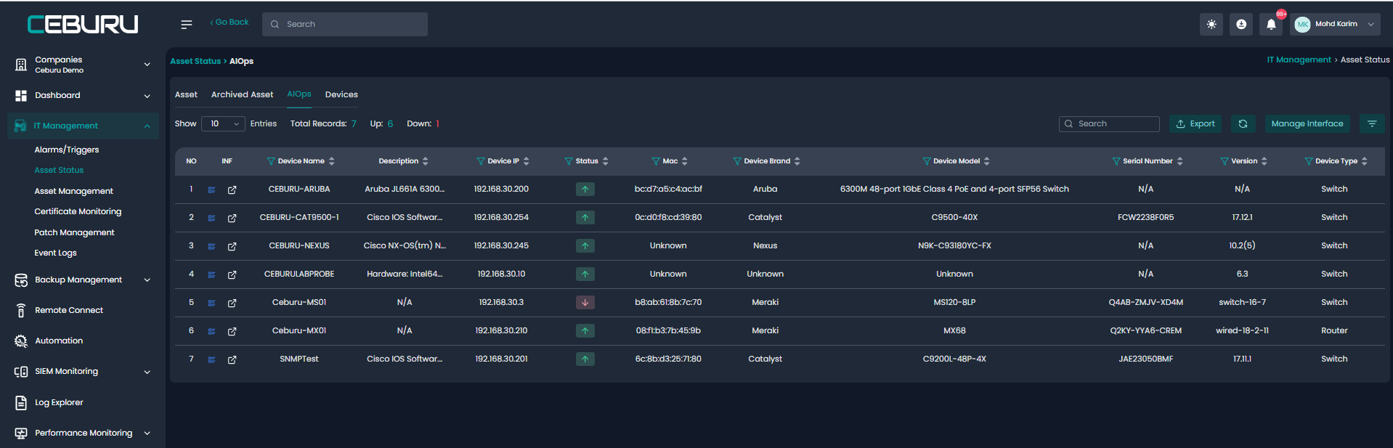Screen dimensions: 1393x448
Task: Toggle the light/dark theme sun icon
Action: (x=1211, y=24)
